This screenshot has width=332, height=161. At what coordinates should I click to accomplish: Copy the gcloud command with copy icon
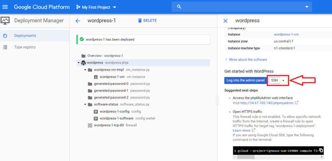click(x=321, y=150)
